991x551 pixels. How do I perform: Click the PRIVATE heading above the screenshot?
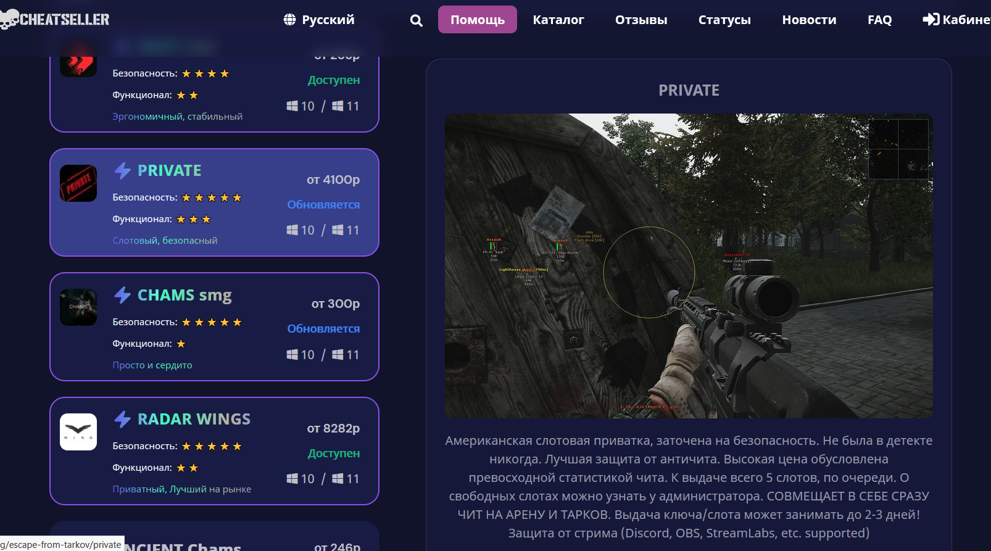coord(689,90)
